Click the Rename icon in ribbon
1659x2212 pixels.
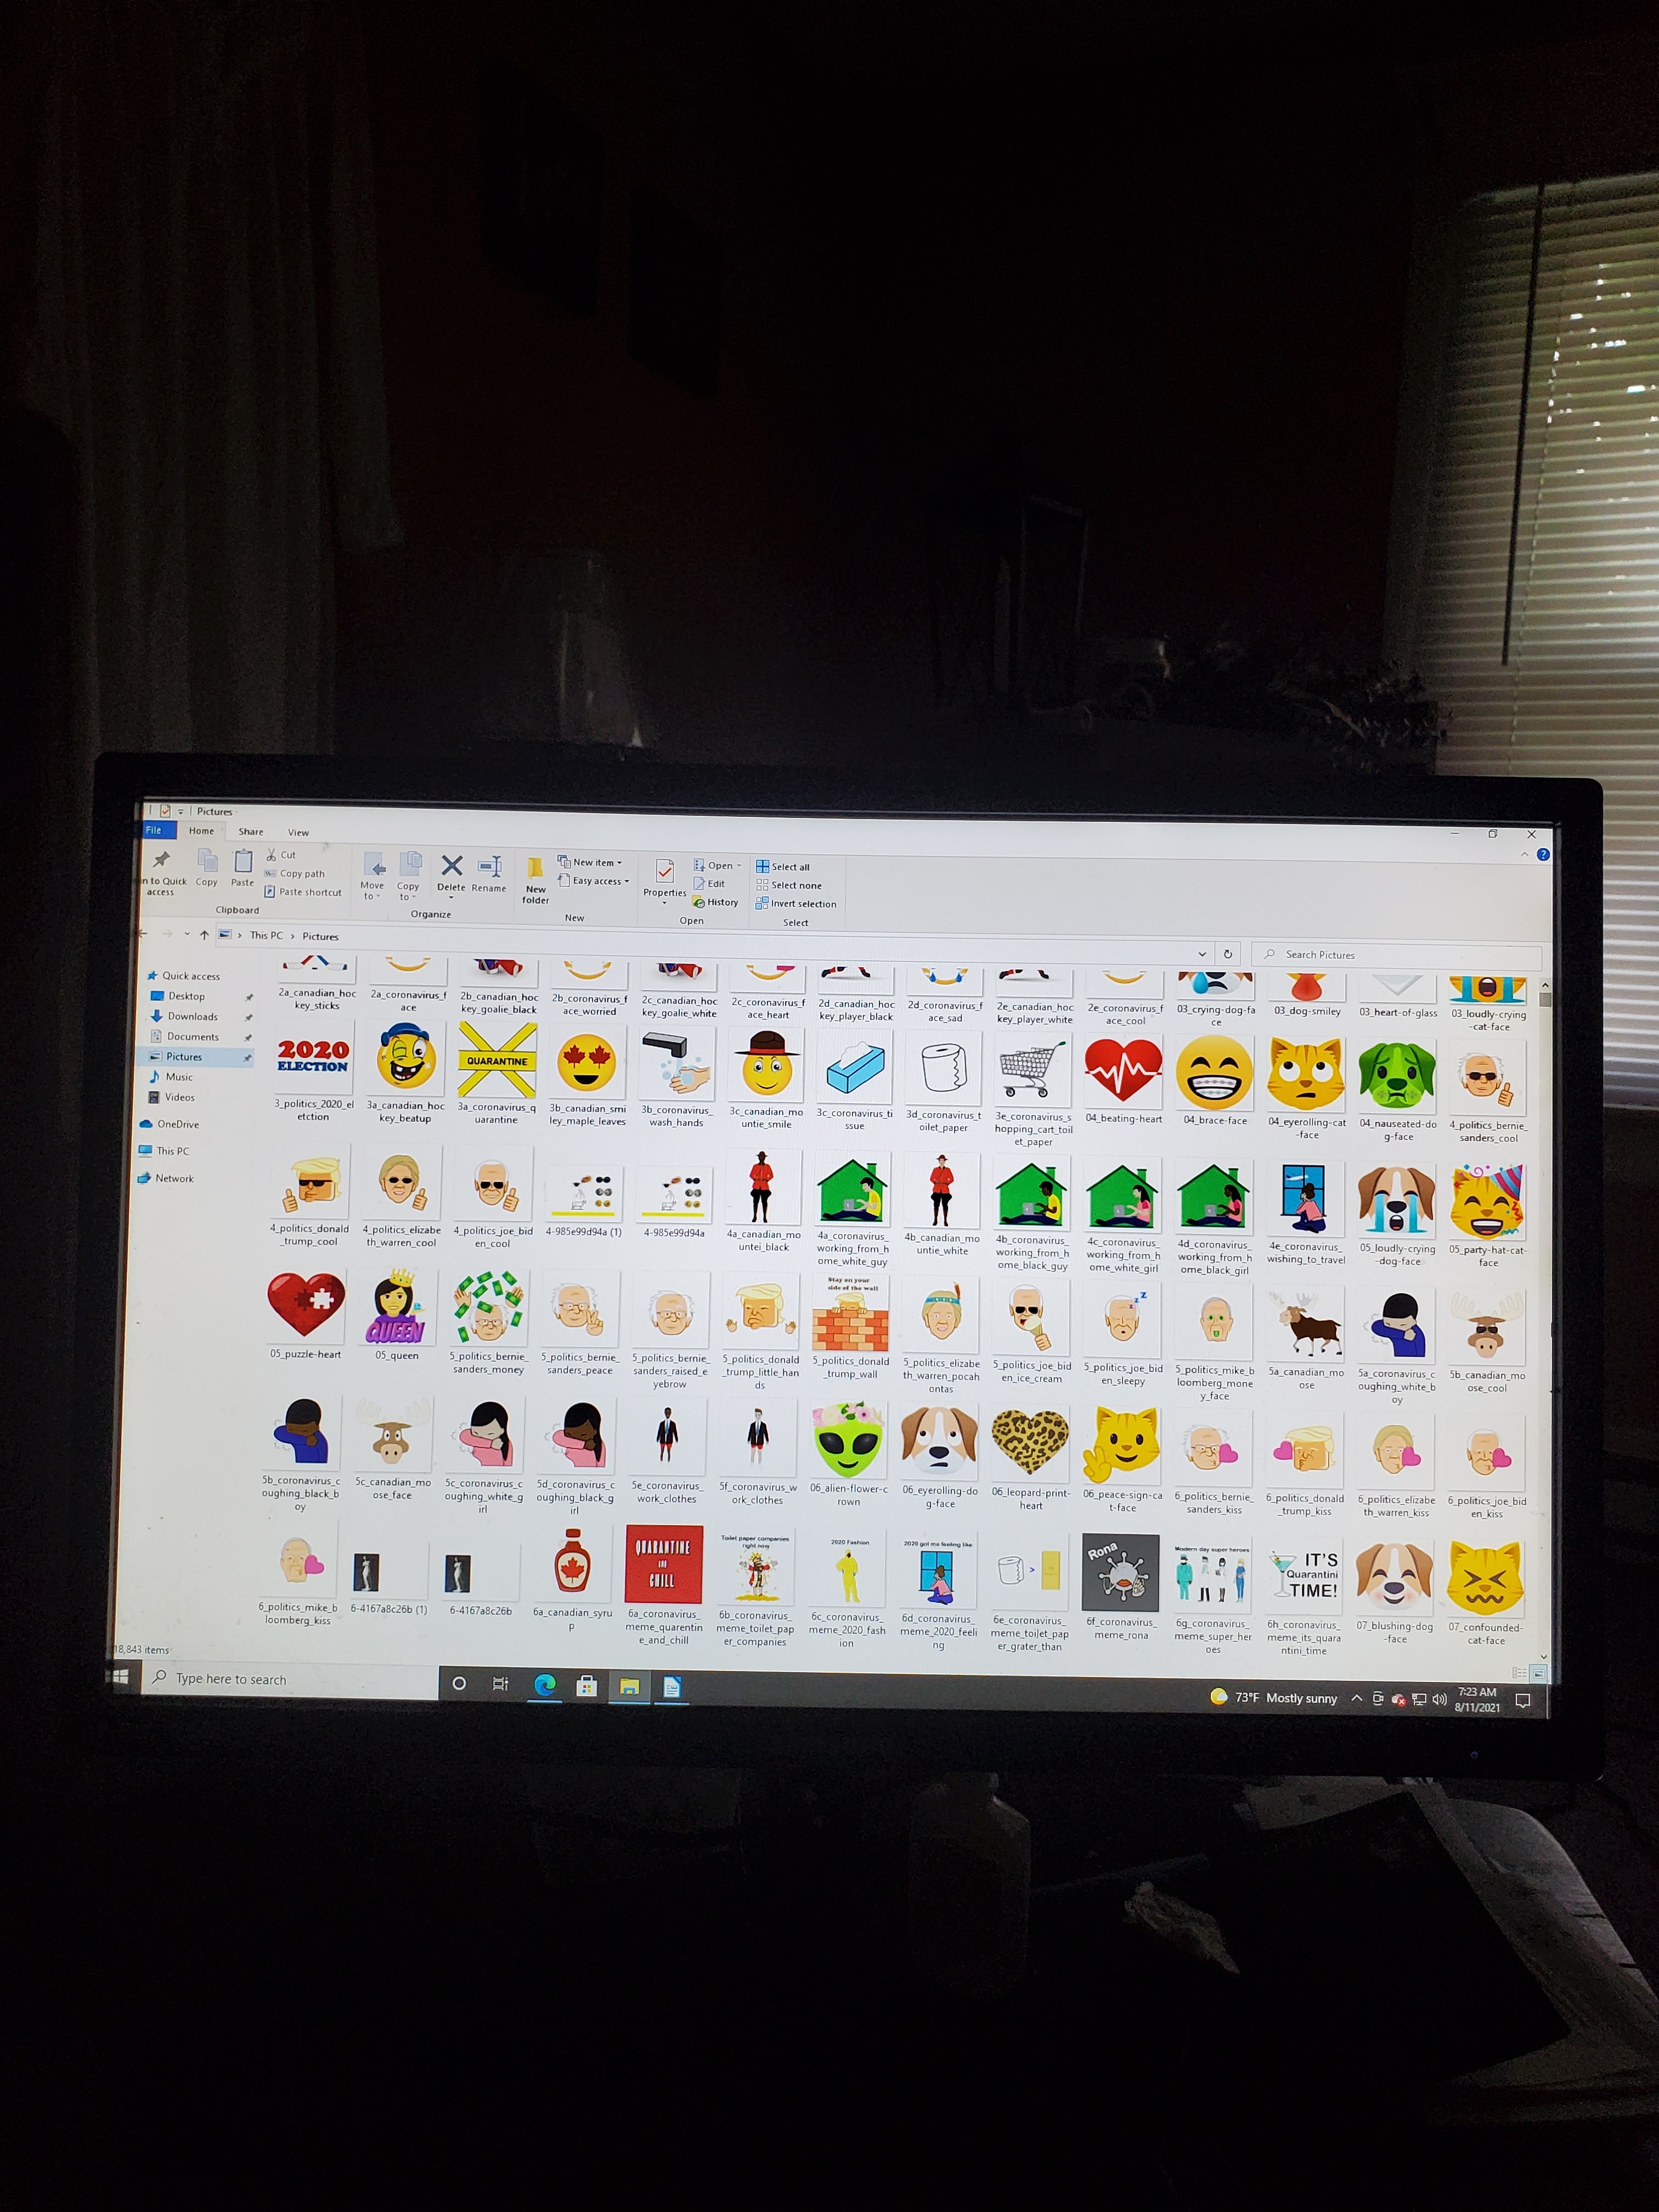point(489,867)
